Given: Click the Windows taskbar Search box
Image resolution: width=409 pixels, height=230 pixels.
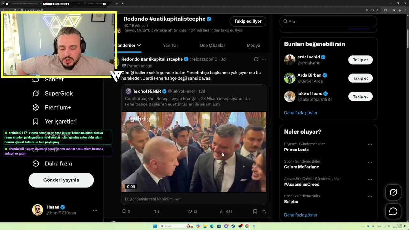Looking at the screenshot, I should point(176,226).
